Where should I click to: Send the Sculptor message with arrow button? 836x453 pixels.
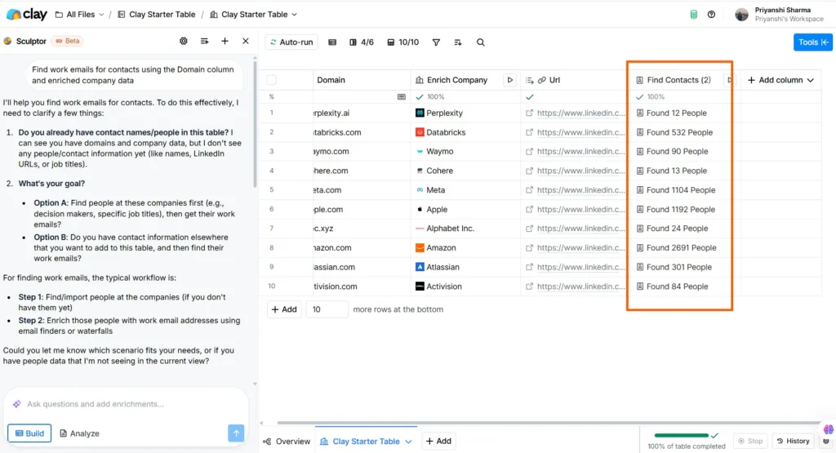click(236, 433)
